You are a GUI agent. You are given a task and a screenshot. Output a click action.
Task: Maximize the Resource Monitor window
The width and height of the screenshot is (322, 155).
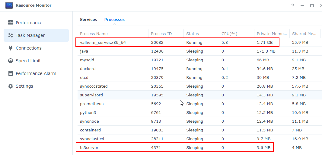(312, 5)
